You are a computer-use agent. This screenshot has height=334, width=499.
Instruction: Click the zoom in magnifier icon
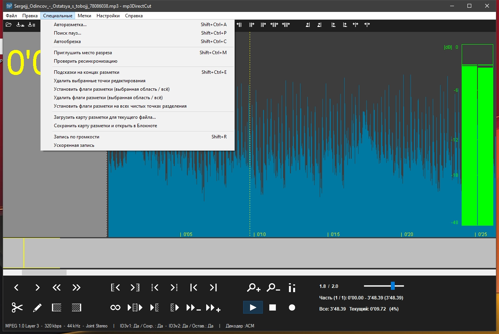[x=254, y=287]
